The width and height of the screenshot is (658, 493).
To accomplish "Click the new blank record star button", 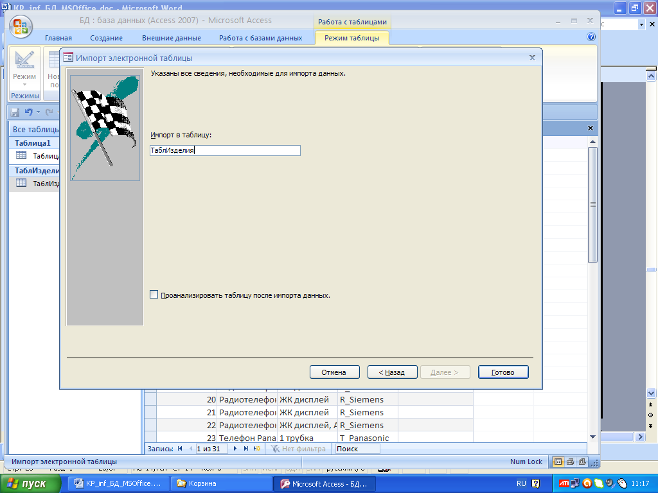I will coord(257,449).
